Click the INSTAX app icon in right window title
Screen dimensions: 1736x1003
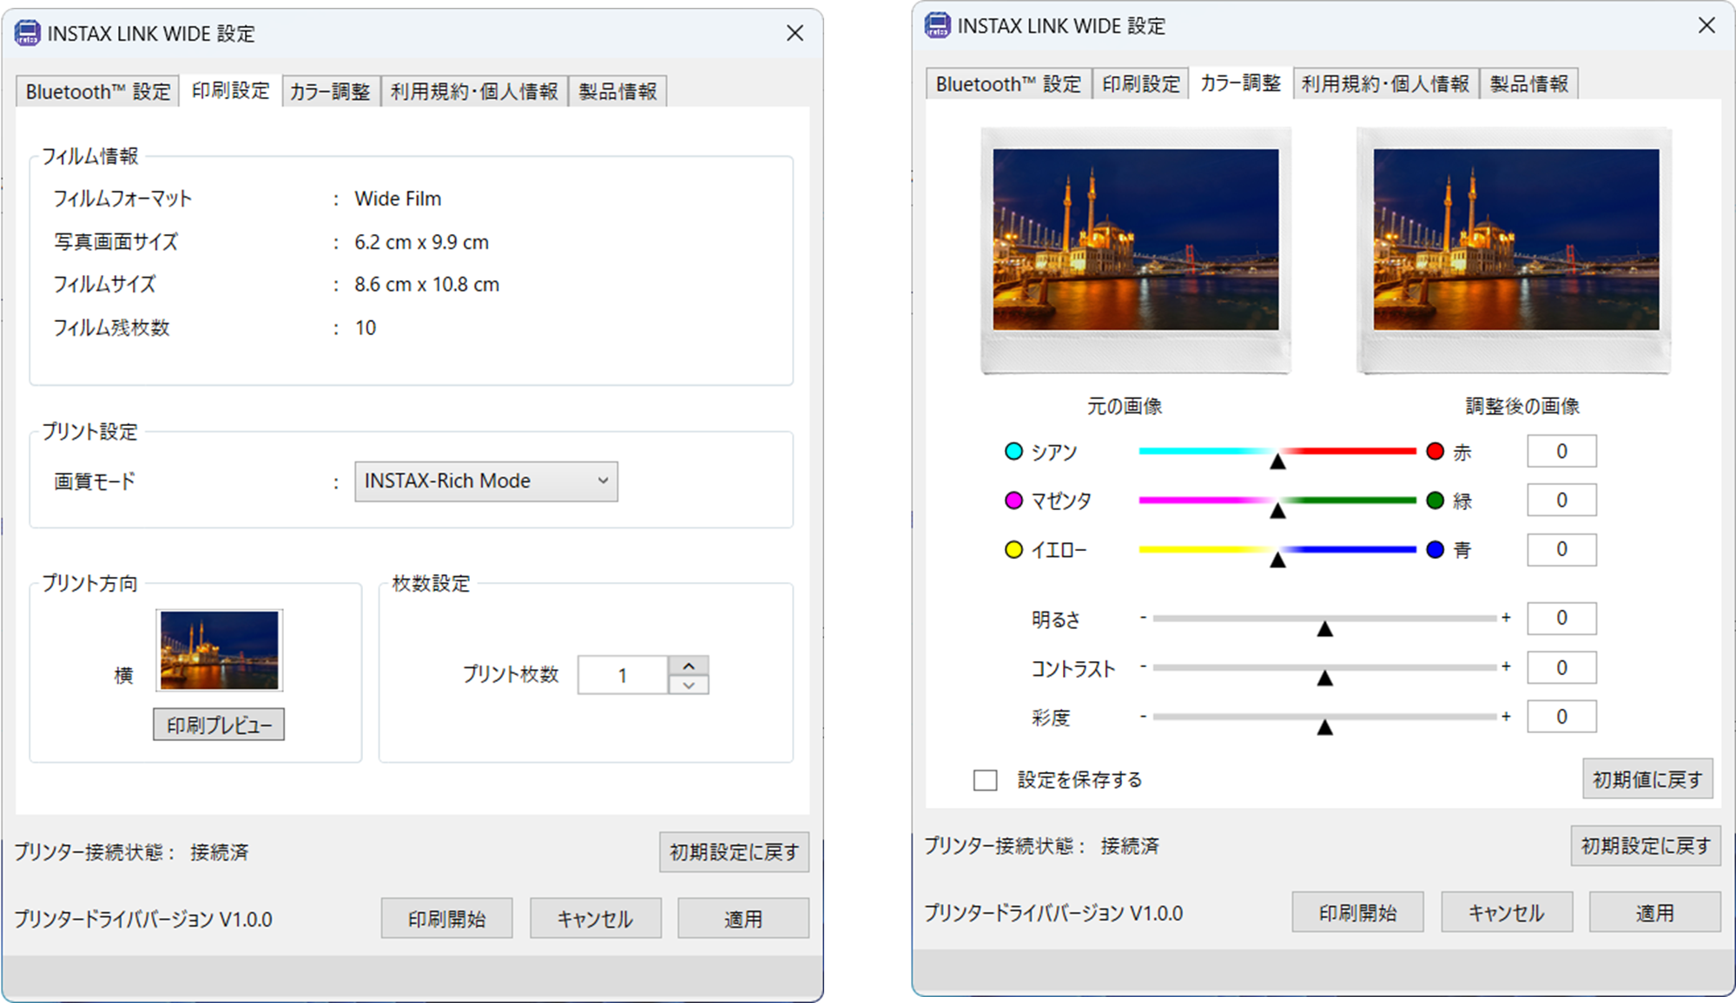(938, 26)
